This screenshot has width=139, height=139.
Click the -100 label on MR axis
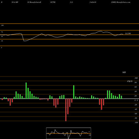click(136, 123)
